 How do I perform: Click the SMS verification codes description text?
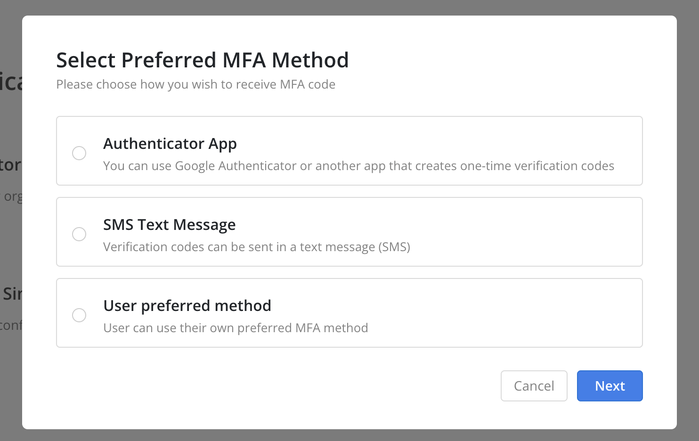point(257,247)
